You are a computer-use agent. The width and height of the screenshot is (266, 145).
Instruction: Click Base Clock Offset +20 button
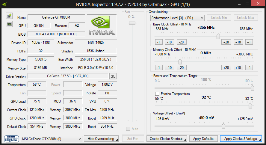click(226, 42)
